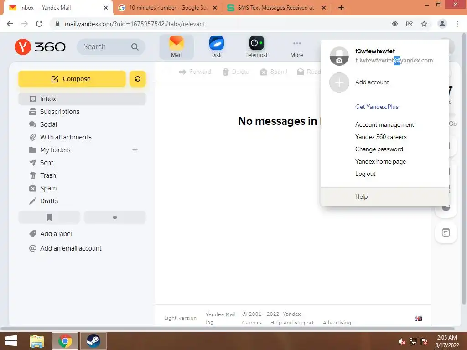Share this page icon
The width and height of the screenshot is (467, 350).
point(410,24)
